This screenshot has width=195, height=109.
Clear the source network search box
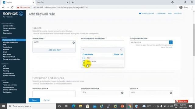click(x=121, y=50)
